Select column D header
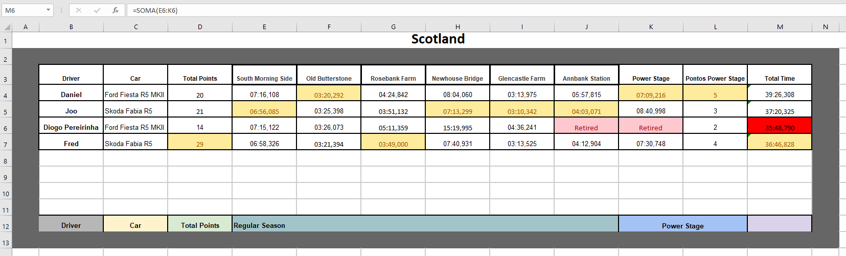The width and height of the screenshot is (846, 256). tap(200, 27)
